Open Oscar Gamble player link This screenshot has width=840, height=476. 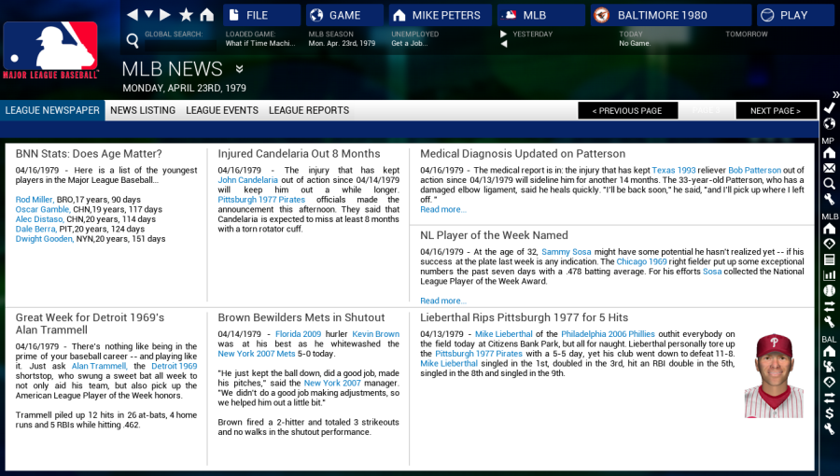[x=43, y=209]
